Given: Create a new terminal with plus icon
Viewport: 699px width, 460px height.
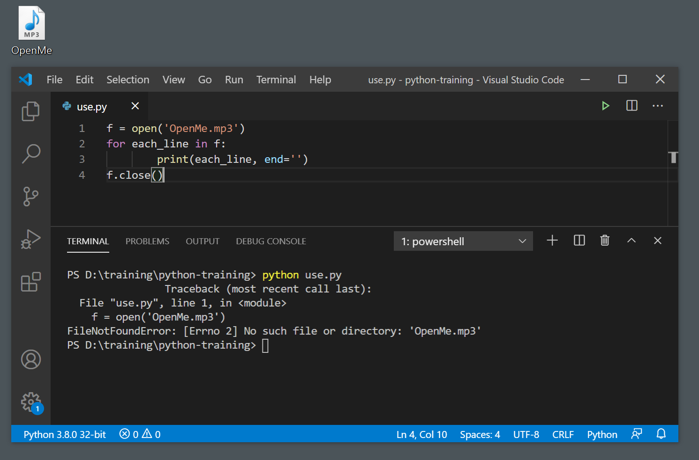Looking at the screenshot, I should (552, 241).
